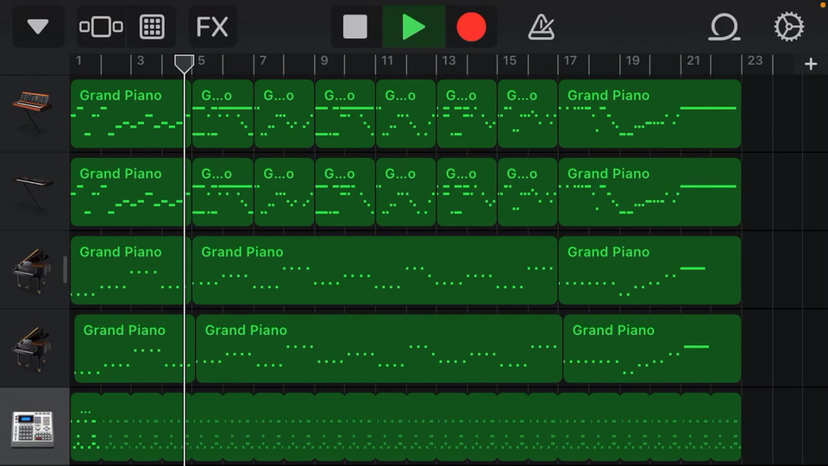Select keyboard track's G...o region at bar 15

(x=528, y=192)
